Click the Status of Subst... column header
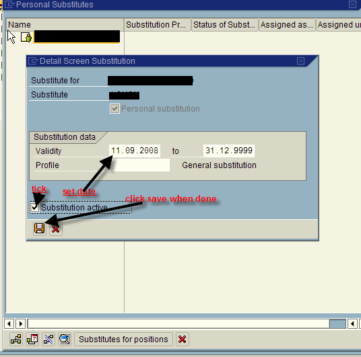The image size is (361, 357). (225, 25)
